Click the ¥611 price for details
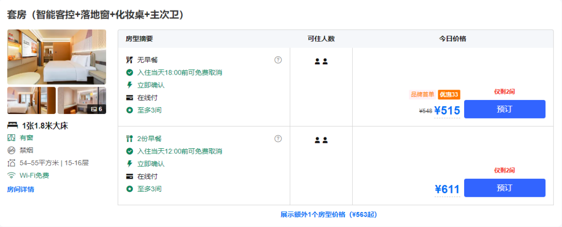This screenshot has width=562, height=227. click(x=448, y=189)
